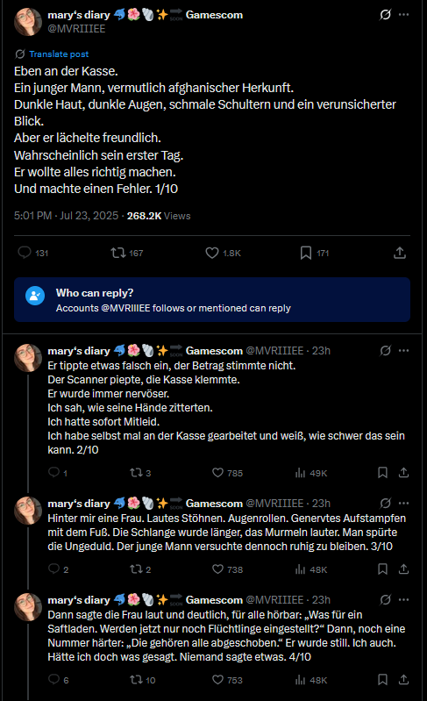This screenshot has height=701, width=427.
Task: Like the 2/10 reply with 785 likes
Action: coord(217,473)
